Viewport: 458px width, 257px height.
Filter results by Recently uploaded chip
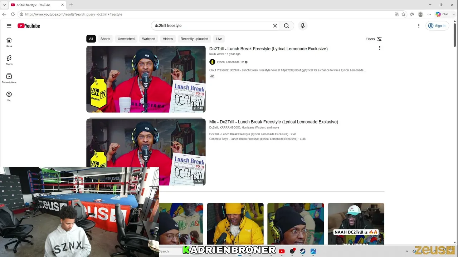[x=194, y=39]
